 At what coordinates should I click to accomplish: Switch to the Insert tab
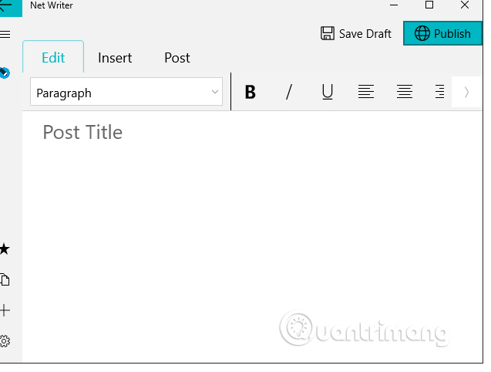115,58
